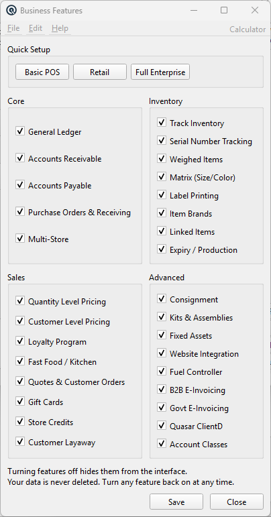
Task: Open the File menu
Action: point(13,28)
